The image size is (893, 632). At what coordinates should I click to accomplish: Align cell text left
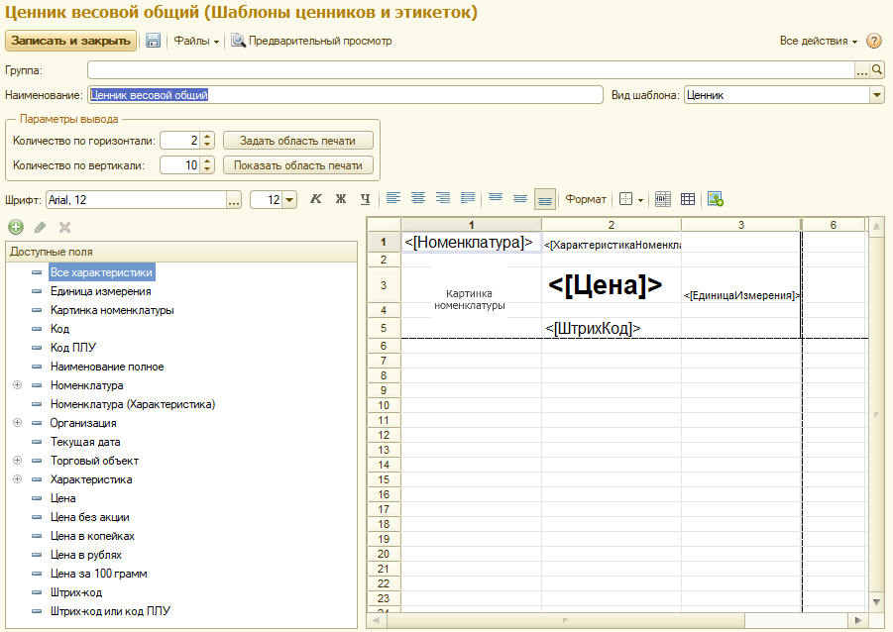pyautogui.click(x=392, y=199)
